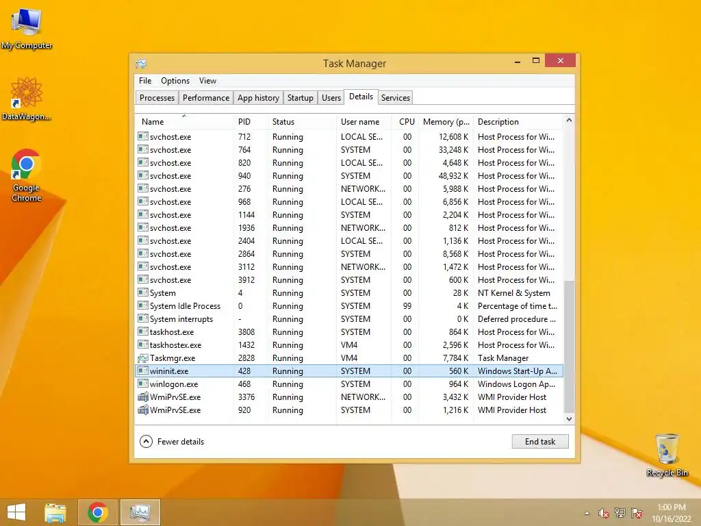
Task: Open the View menu
Action: (207, 81)
